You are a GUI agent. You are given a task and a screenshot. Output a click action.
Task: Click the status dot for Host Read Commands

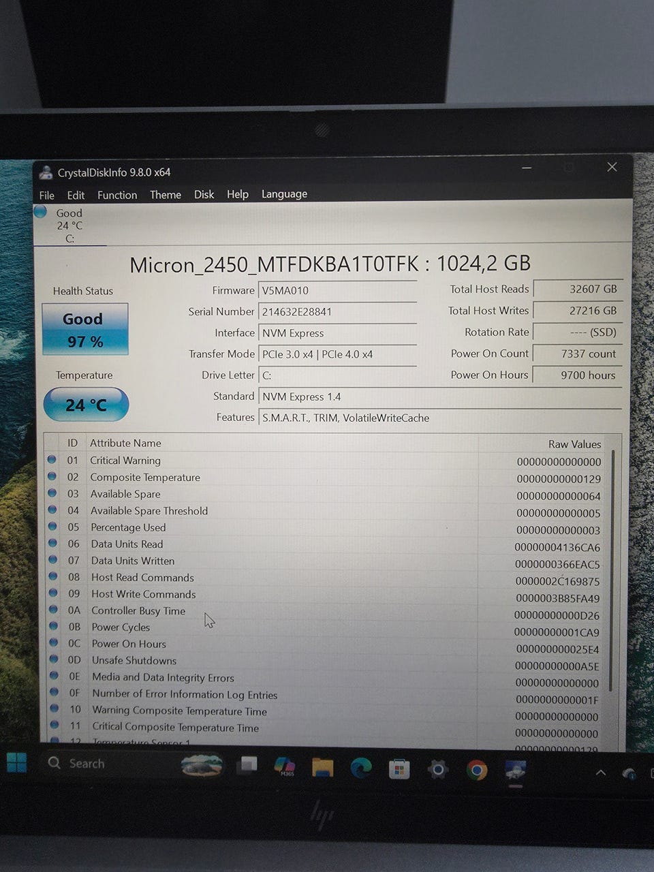point(53,576)
